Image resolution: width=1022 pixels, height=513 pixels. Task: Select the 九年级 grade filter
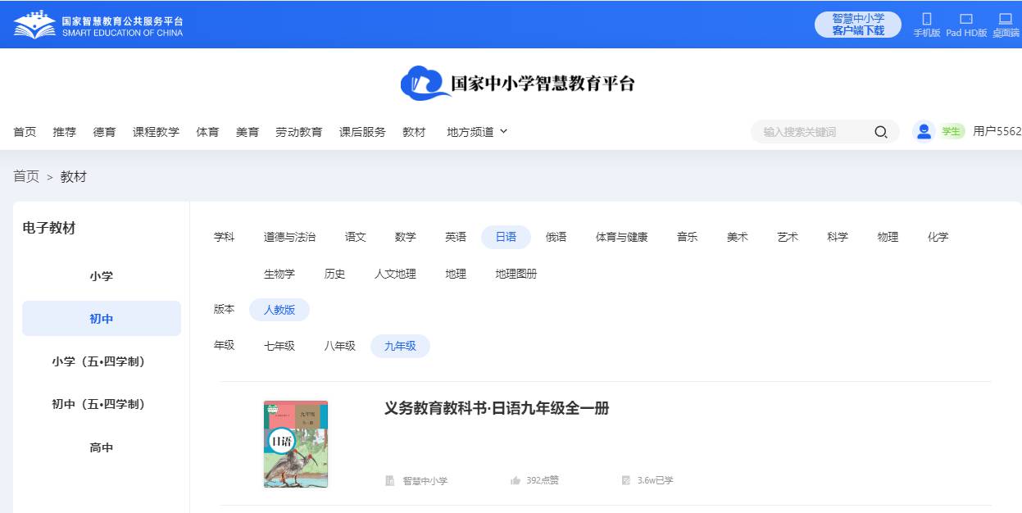coord(400,346)
